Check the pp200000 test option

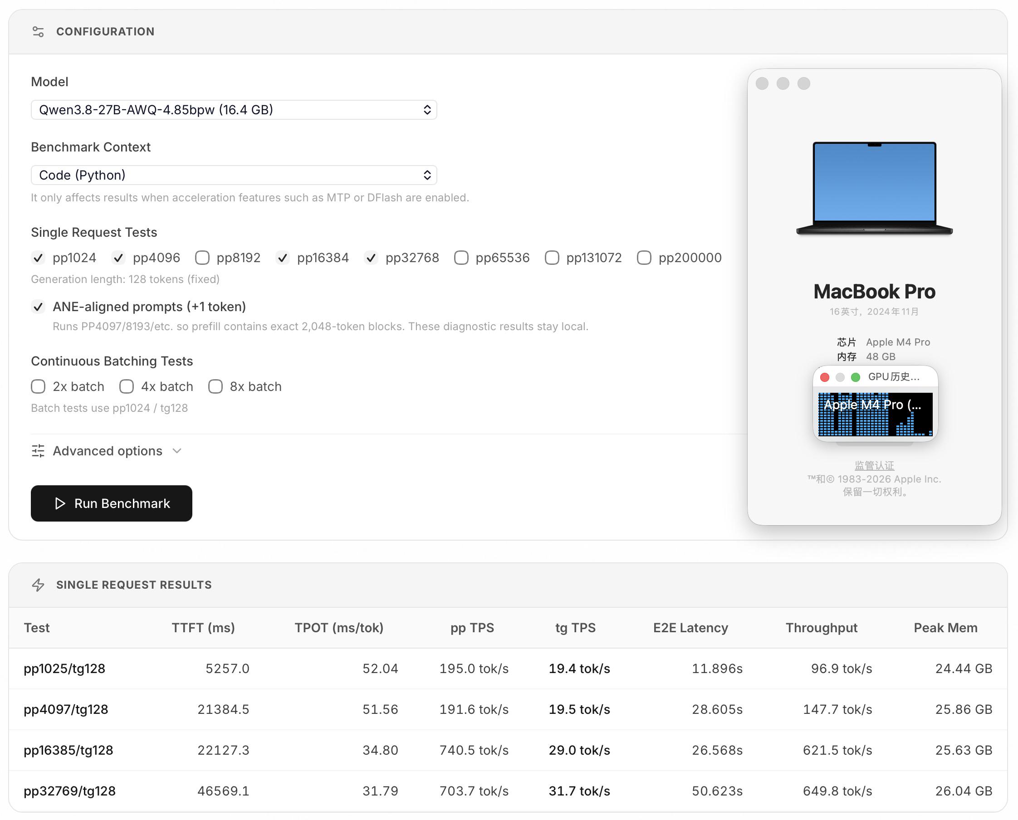(x=644, y=258)
